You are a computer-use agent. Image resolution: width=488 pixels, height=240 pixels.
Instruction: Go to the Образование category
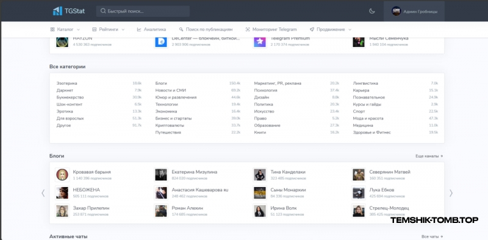267,125
